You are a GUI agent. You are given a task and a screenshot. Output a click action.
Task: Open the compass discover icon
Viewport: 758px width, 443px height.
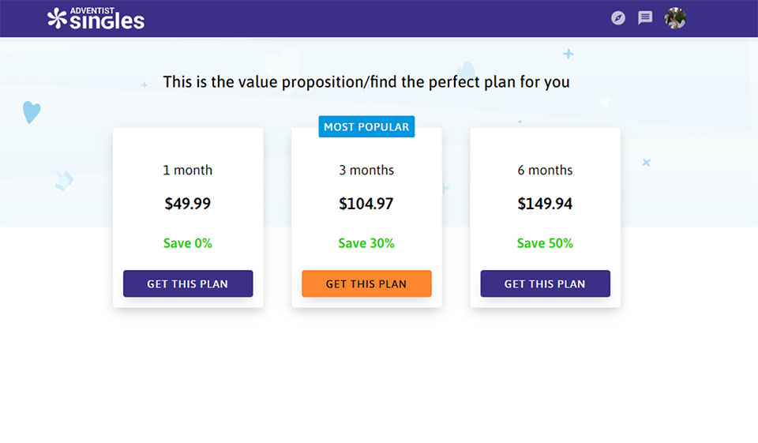pos(618,17)
